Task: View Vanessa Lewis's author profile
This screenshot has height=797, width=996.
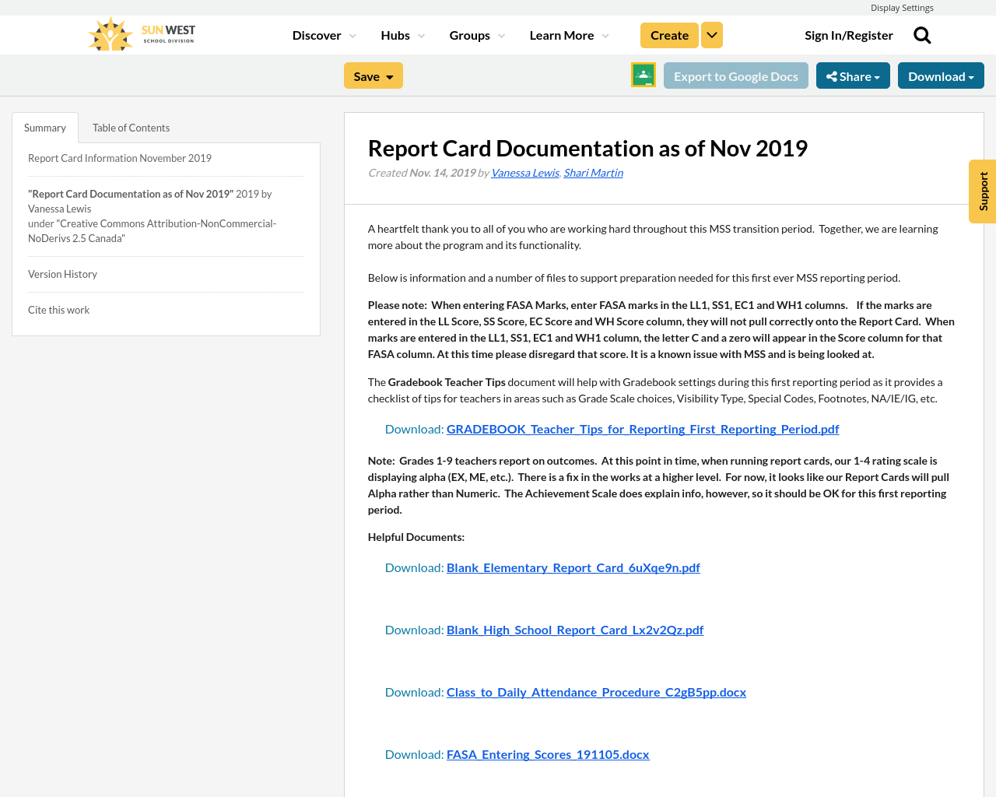Action: (524, 171)
